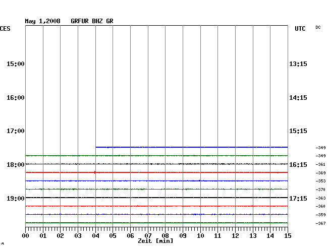Screen dimensions: 328x249
Task: Click the 16:15 UTC time label
Action: tap(298, 165)
